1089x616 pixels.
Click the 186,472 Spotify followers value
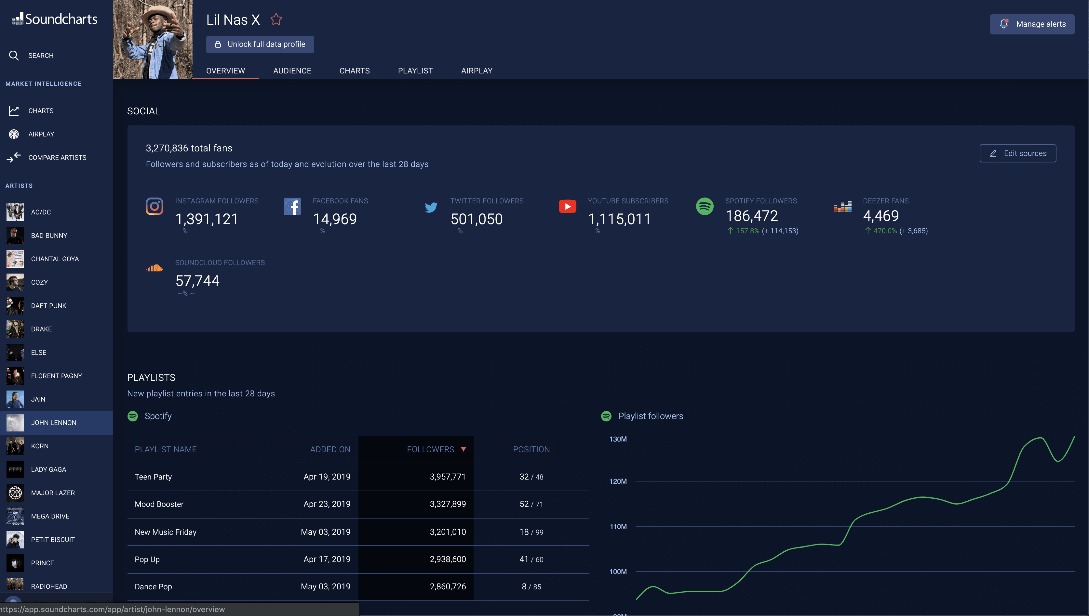[752, 216]
